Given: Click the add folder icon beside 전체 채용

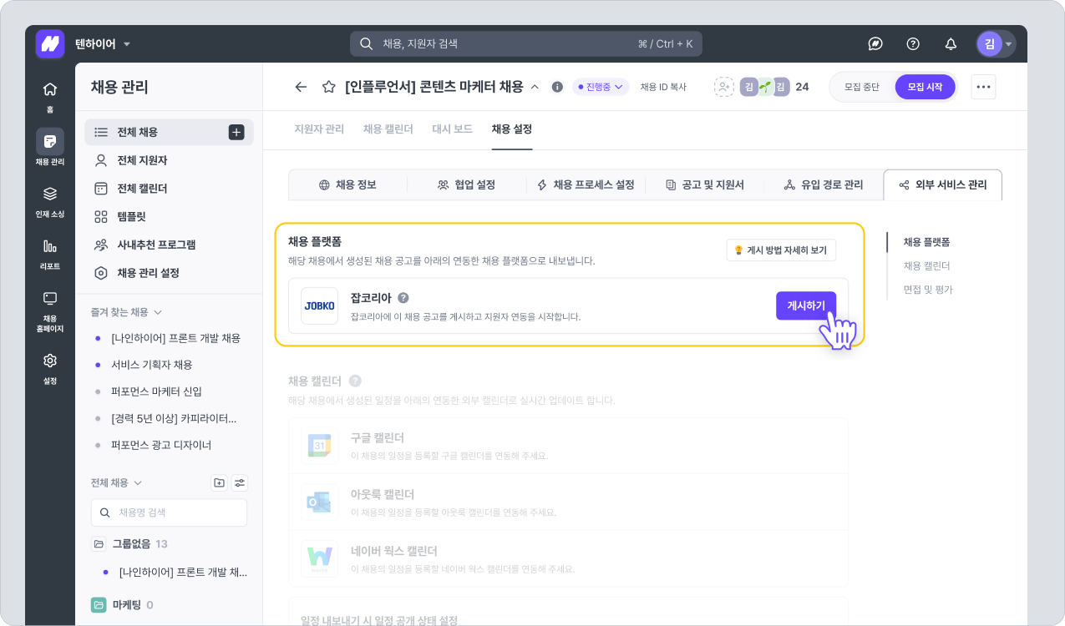Looking at the screenshot, I should coord(219,482).
